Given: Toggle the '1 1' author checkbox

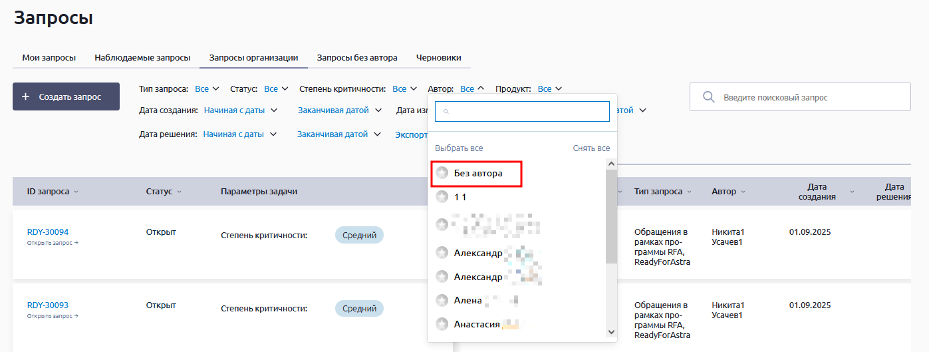Looking at the screenshot, I should pos(442,197).
